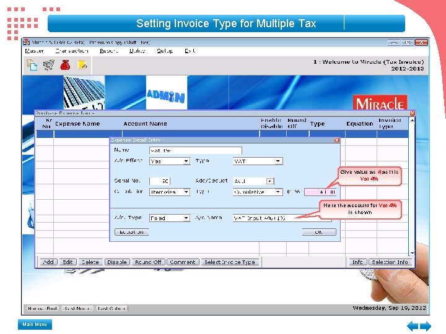Click the Main Menu button
This screenshot has width=446, height=334.
(35, 324)
